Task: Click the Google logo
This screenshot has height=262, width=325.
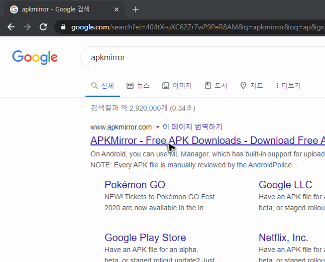Action: (x=35, y=57)
